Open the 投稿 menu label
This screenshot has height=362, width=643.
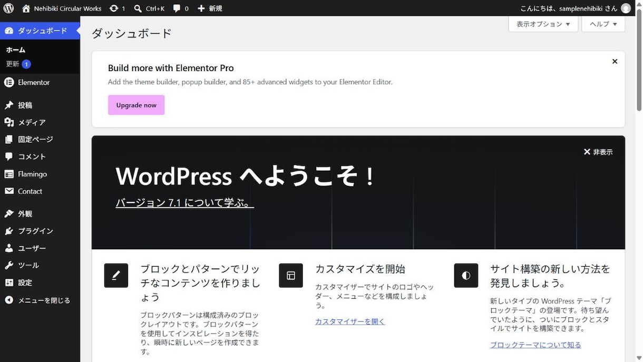[x=25, y=105]
